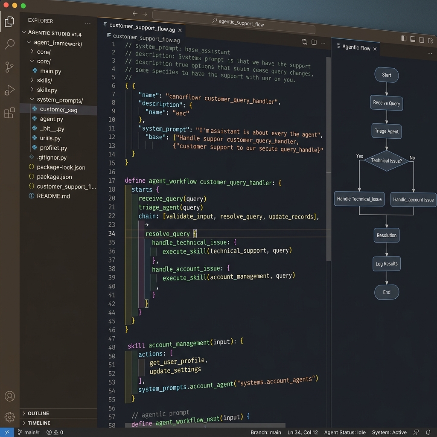
Task: Click line number 34 in gutter
Action: tap(112, 233)
